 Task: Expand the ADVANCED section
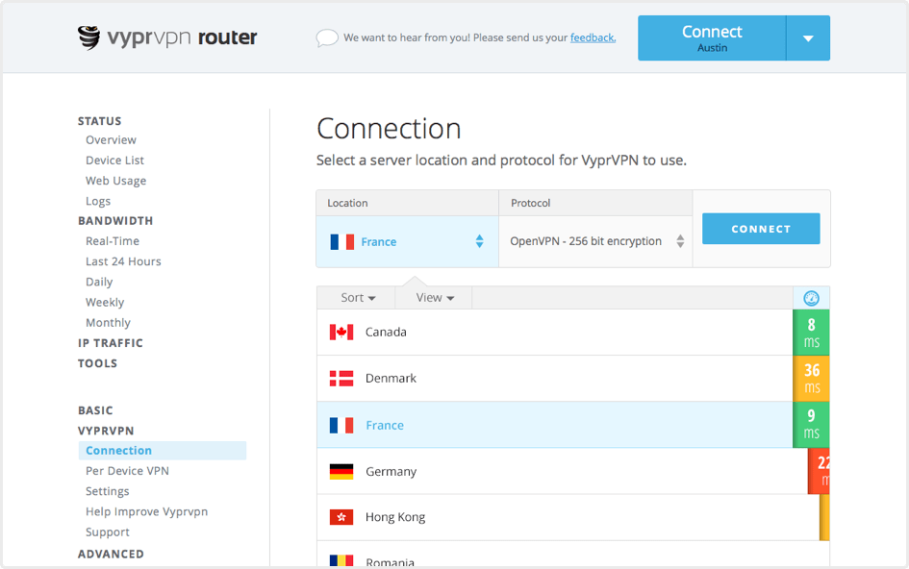click(111, 554)
